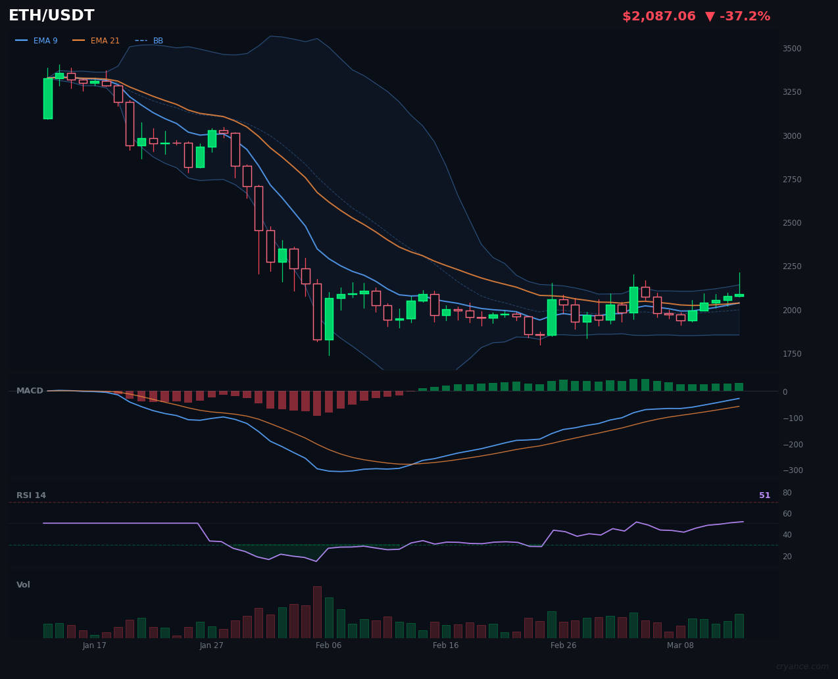Hide the Bollinger Bands overlay
Screen dimensions: 838x679
point(158,40)
